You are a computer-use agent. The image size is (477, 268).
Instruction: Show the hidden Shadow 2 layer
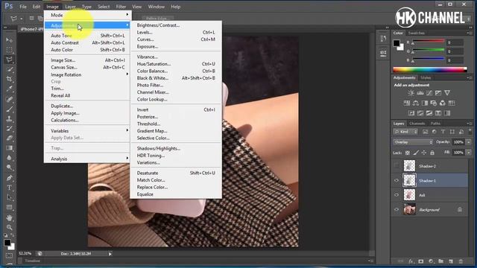click(x=396, y=166)
